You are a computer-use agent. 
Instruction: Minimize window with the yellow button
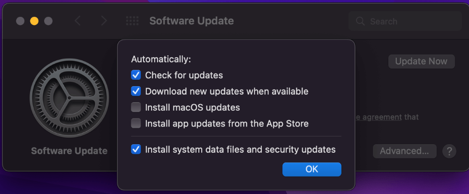coord(34,21)
